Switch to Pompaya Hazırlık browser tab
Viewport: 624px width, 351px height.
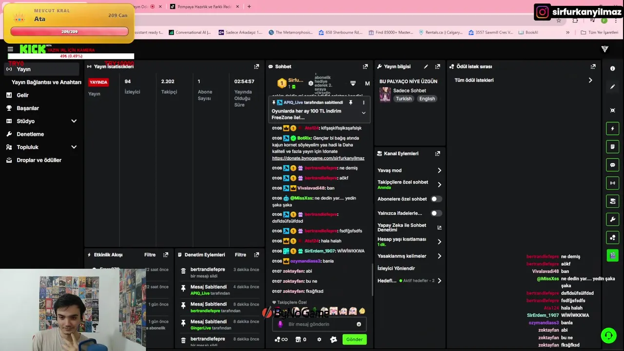(x=204, y=7)
